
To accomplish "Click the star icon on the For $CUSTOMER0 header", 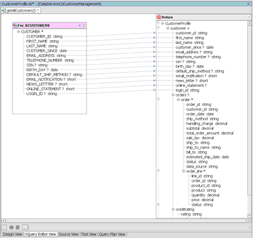I will pyautogui.click(x=80, y=25).
